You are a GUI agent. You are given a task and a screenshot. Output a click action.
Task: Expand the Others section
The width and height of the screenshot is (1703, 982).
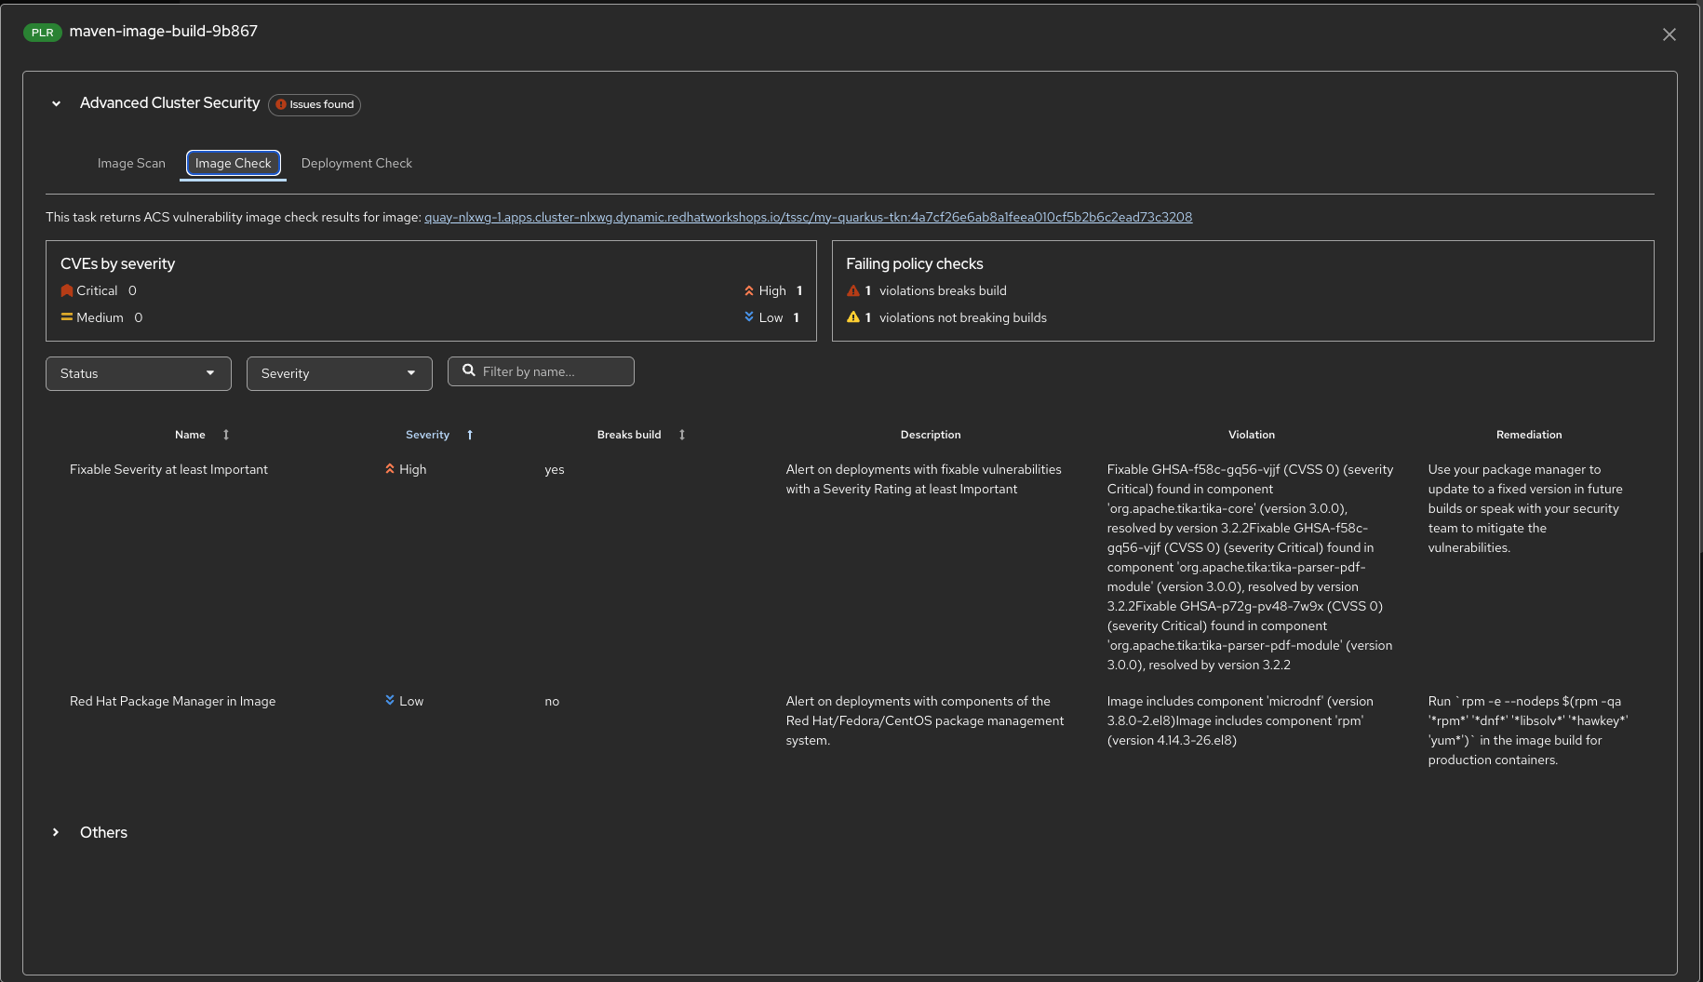point(57,832)
